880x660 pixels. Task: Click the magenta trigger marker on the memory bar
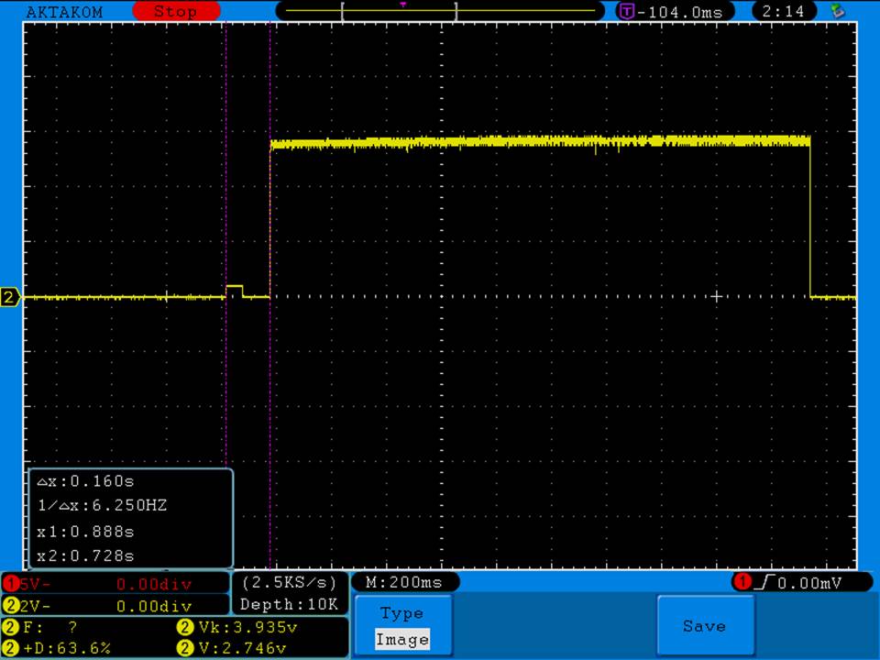[402, 5]
